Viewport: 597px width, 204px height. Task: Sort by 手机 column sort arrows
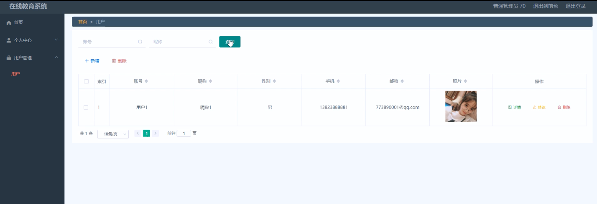click(338, 81)
